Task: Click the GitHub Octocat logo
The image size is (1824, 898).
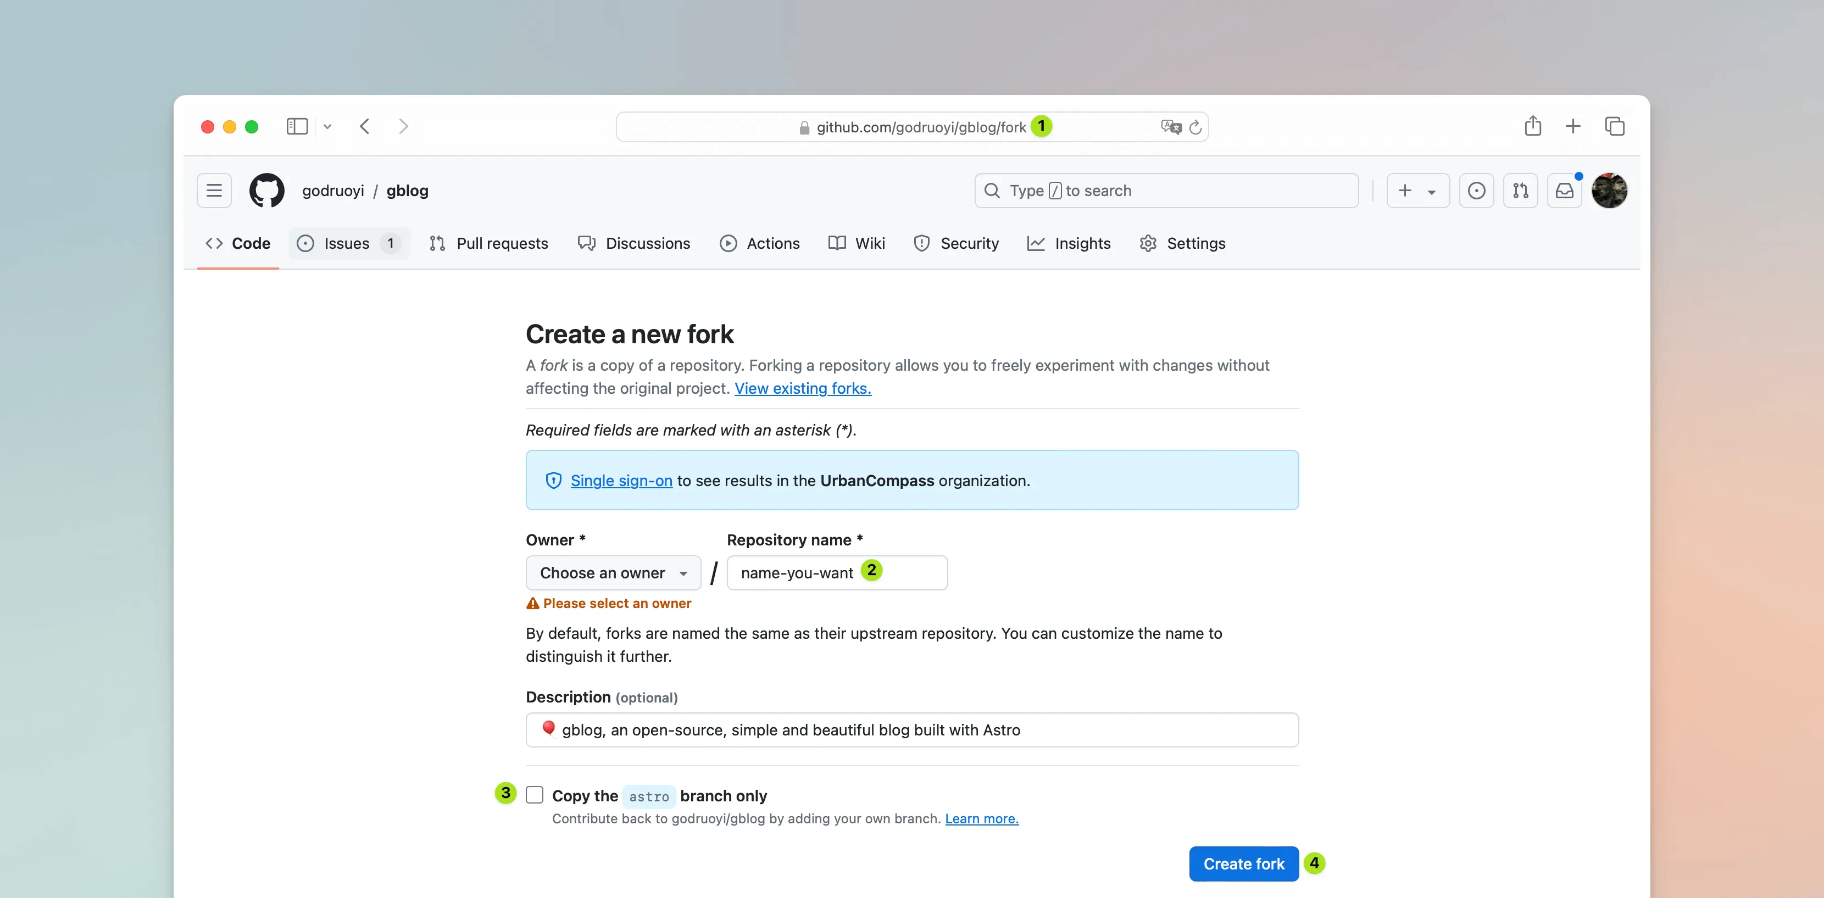Action: (x=266, y=191)
